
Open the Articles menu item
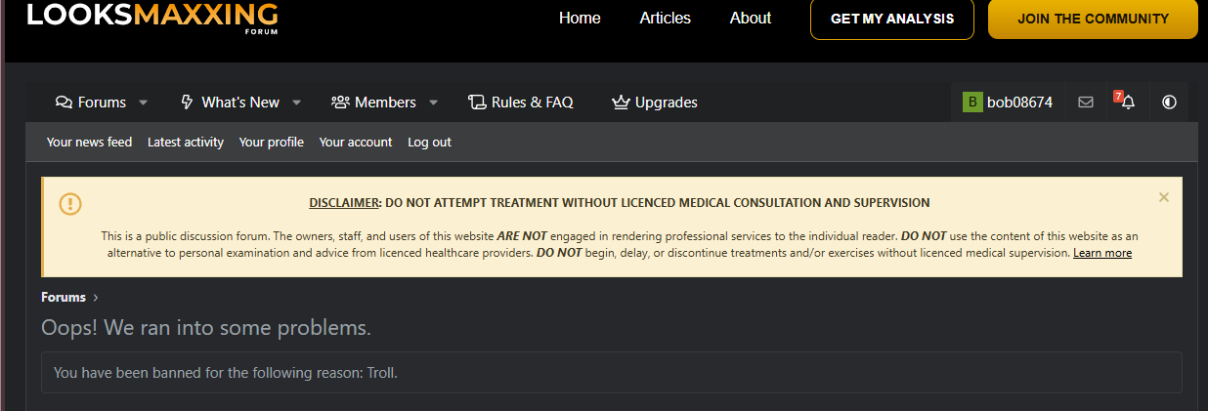[666, 19]
